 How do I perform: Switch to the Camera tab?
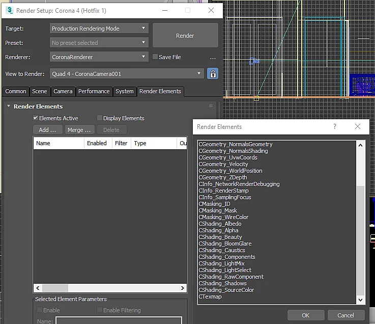(63, 91)
